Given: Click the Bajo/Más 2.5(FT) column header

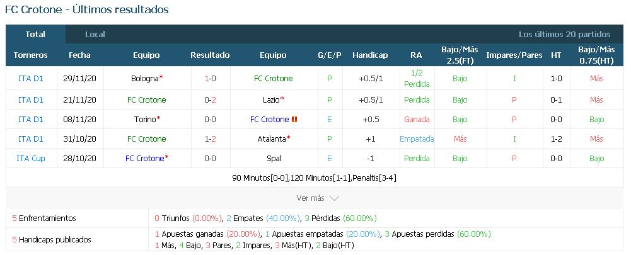Looking at the screenshot, I should tap(460, 55).
